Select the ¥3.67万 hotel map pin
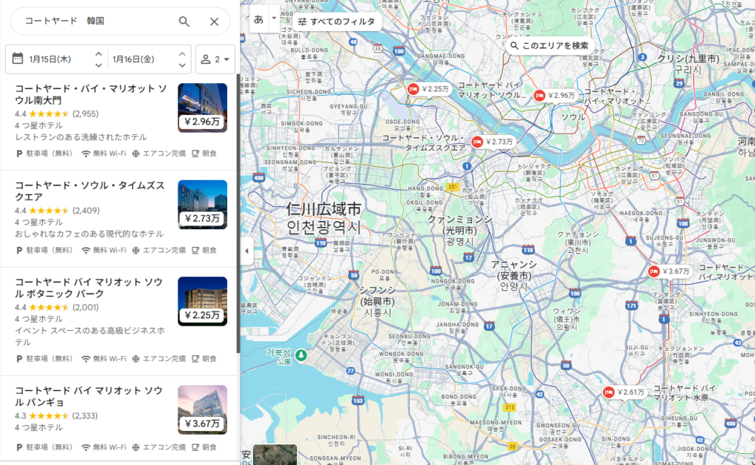 [x=669, y=271]
